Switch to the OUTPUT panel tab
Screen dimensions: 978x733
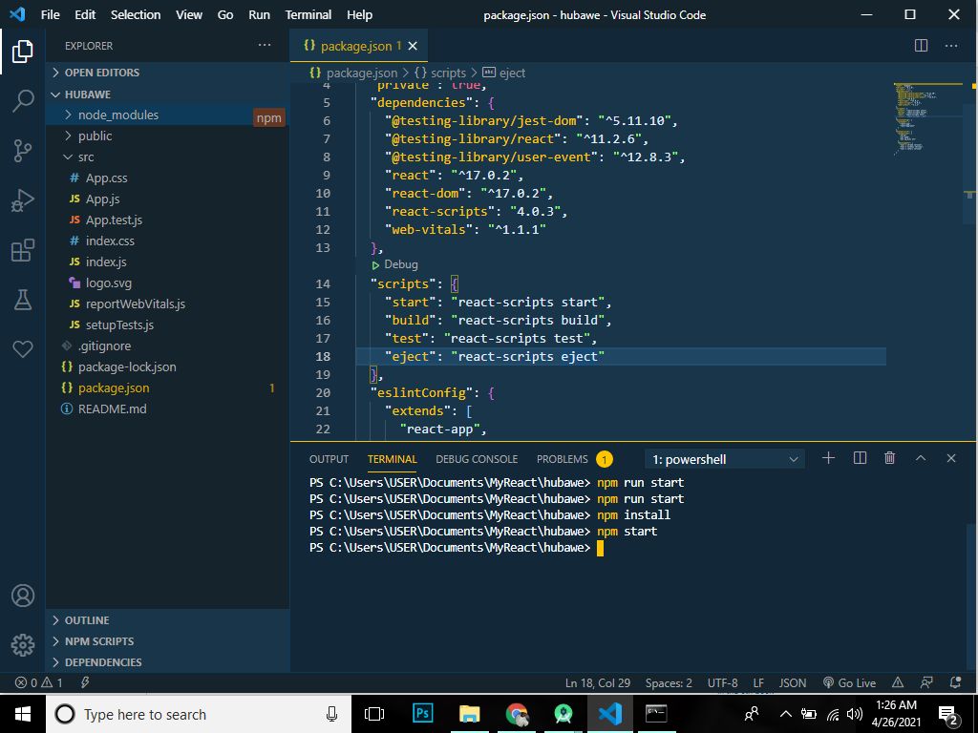pyautogui.click(x=329, y=459)
